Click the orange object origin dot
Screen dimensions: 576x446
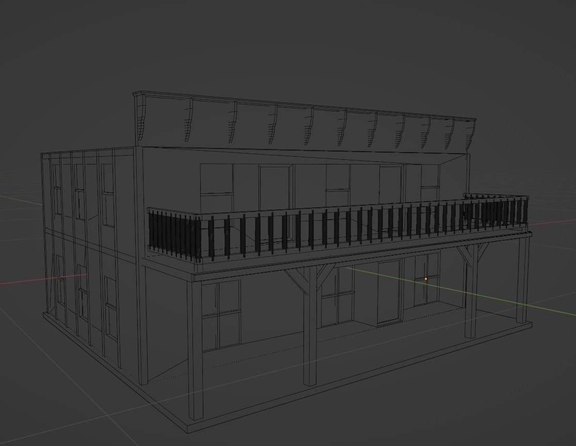coord(426,279)
